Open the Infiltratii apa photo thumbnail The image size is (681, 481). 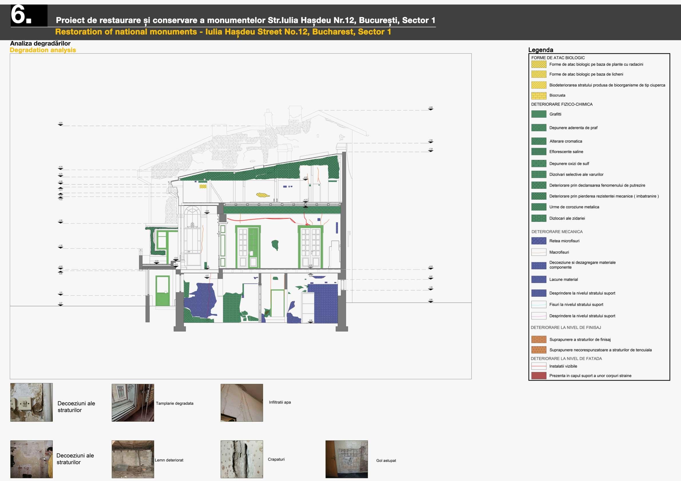coord(241,402)
